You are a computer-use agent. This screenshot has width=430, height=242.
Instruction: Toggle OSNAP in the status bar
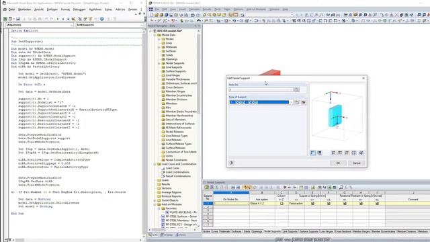[x=308, y=240]
